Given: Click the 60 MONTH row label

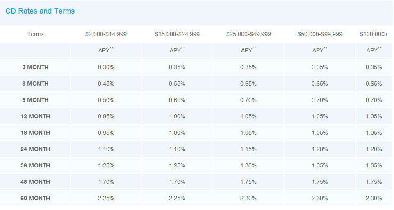Looking at the screenshot, I should (35, 198).
